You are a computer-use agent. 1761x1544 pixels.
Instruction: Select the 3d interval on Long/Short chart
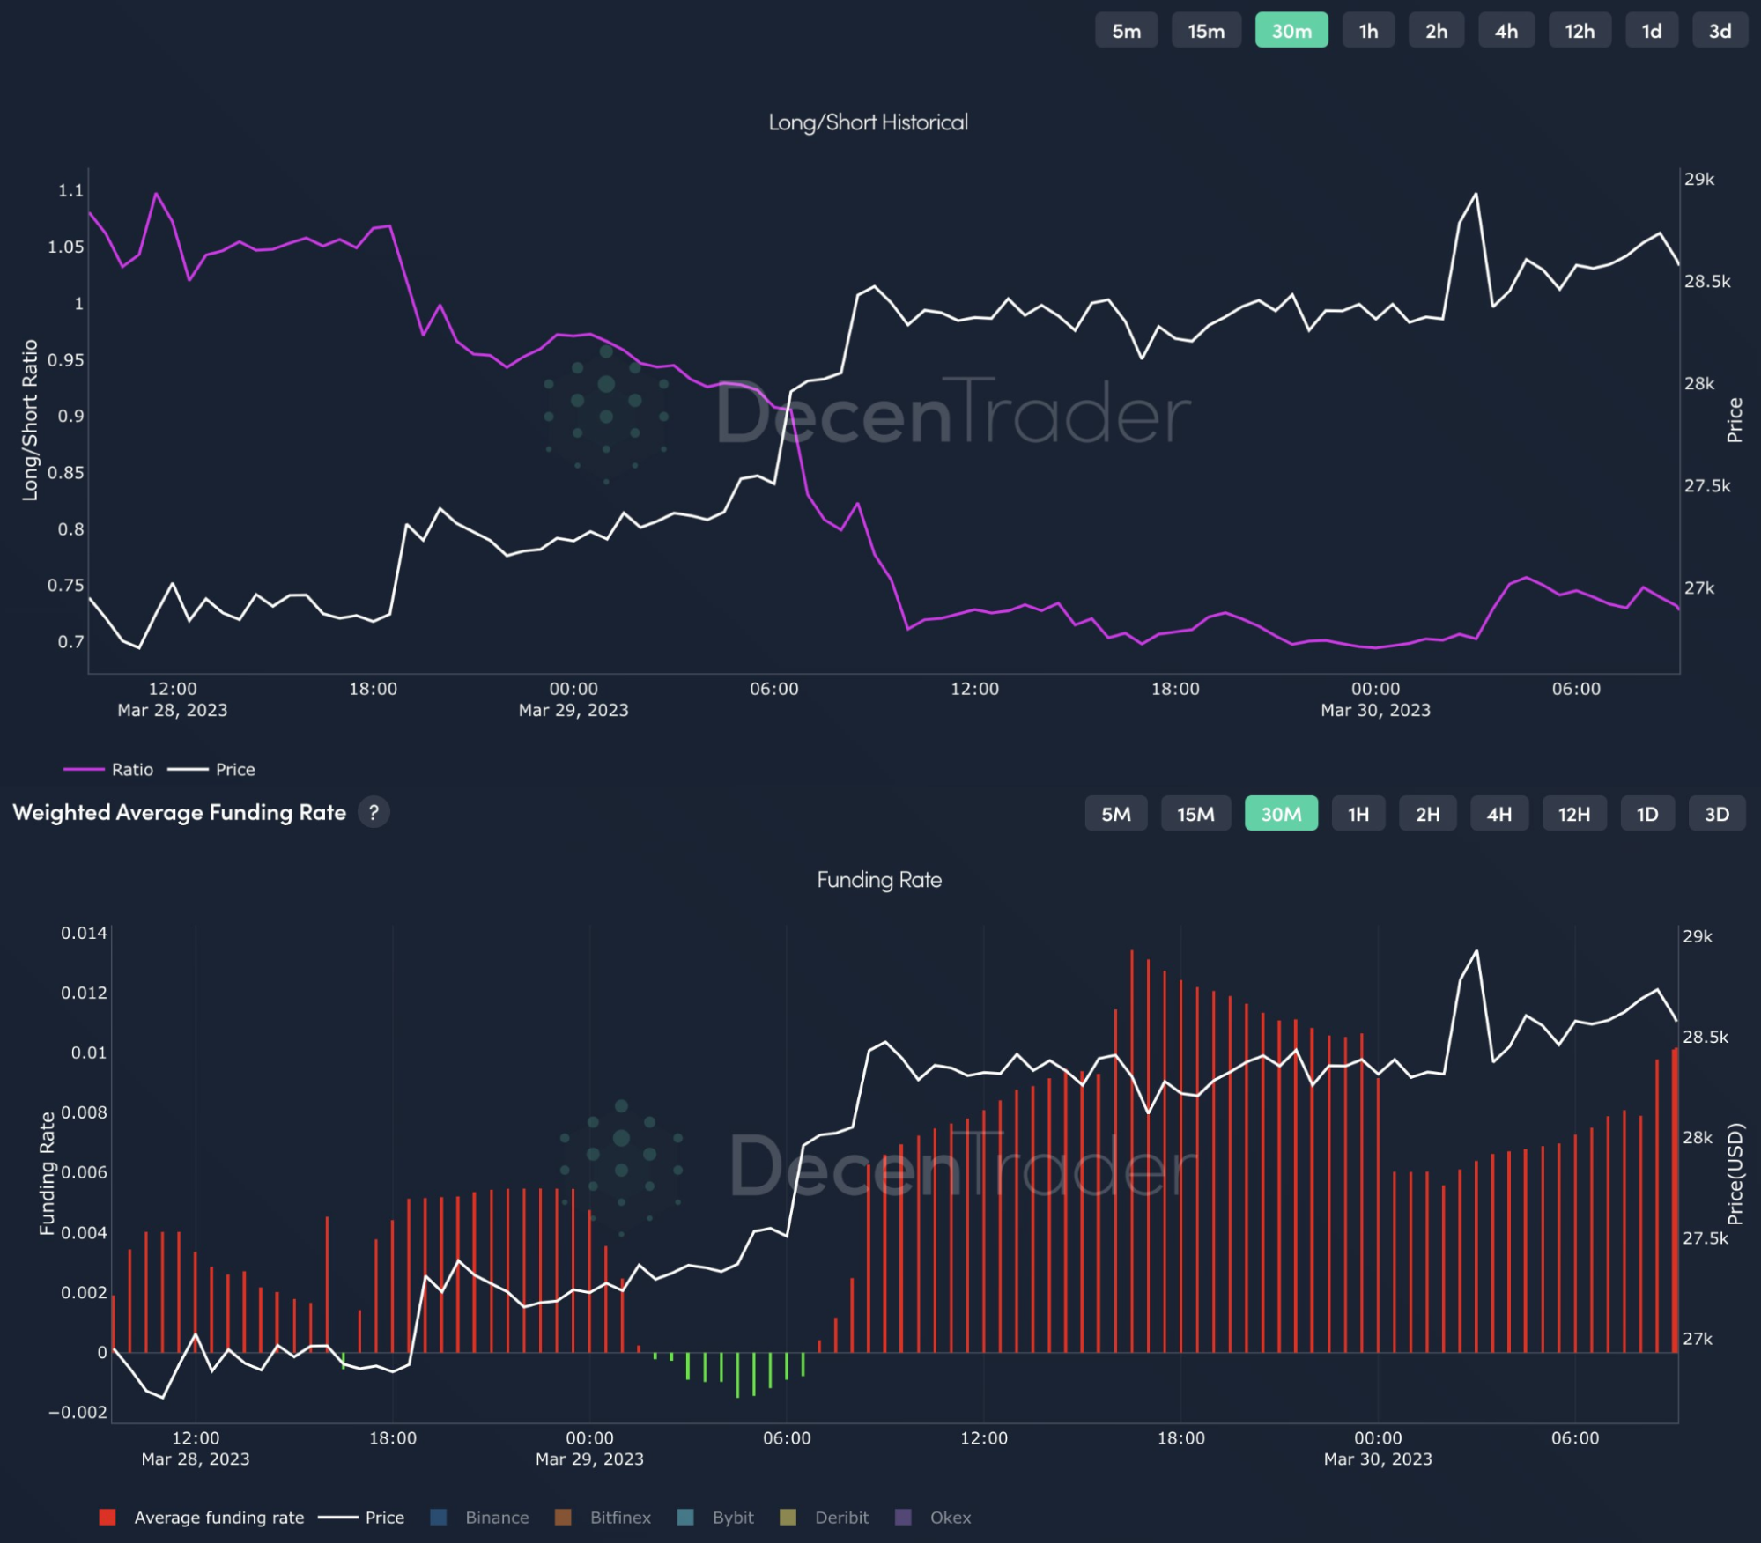(x=1720, y=31)
